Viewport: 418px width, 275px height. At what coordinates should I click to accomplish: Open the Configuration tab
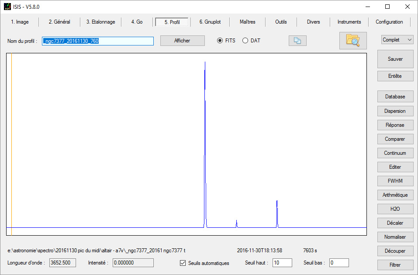(389, 22)
